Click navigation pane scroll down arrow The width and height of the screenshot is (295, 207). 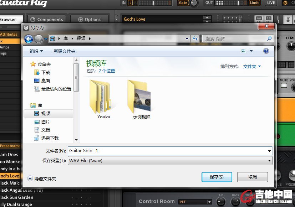(76, 140)
